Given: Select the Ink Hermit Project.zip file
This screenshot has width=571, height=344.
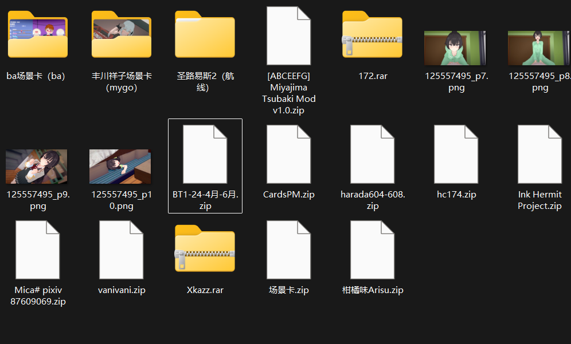Looking at the screenshot, I should tap(539, 154).
